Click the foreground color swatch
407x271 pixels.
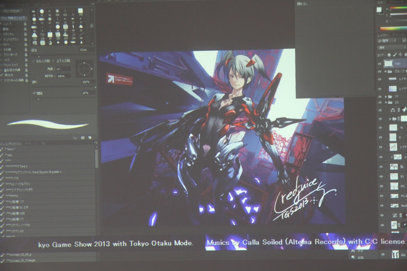click(379, 10)
